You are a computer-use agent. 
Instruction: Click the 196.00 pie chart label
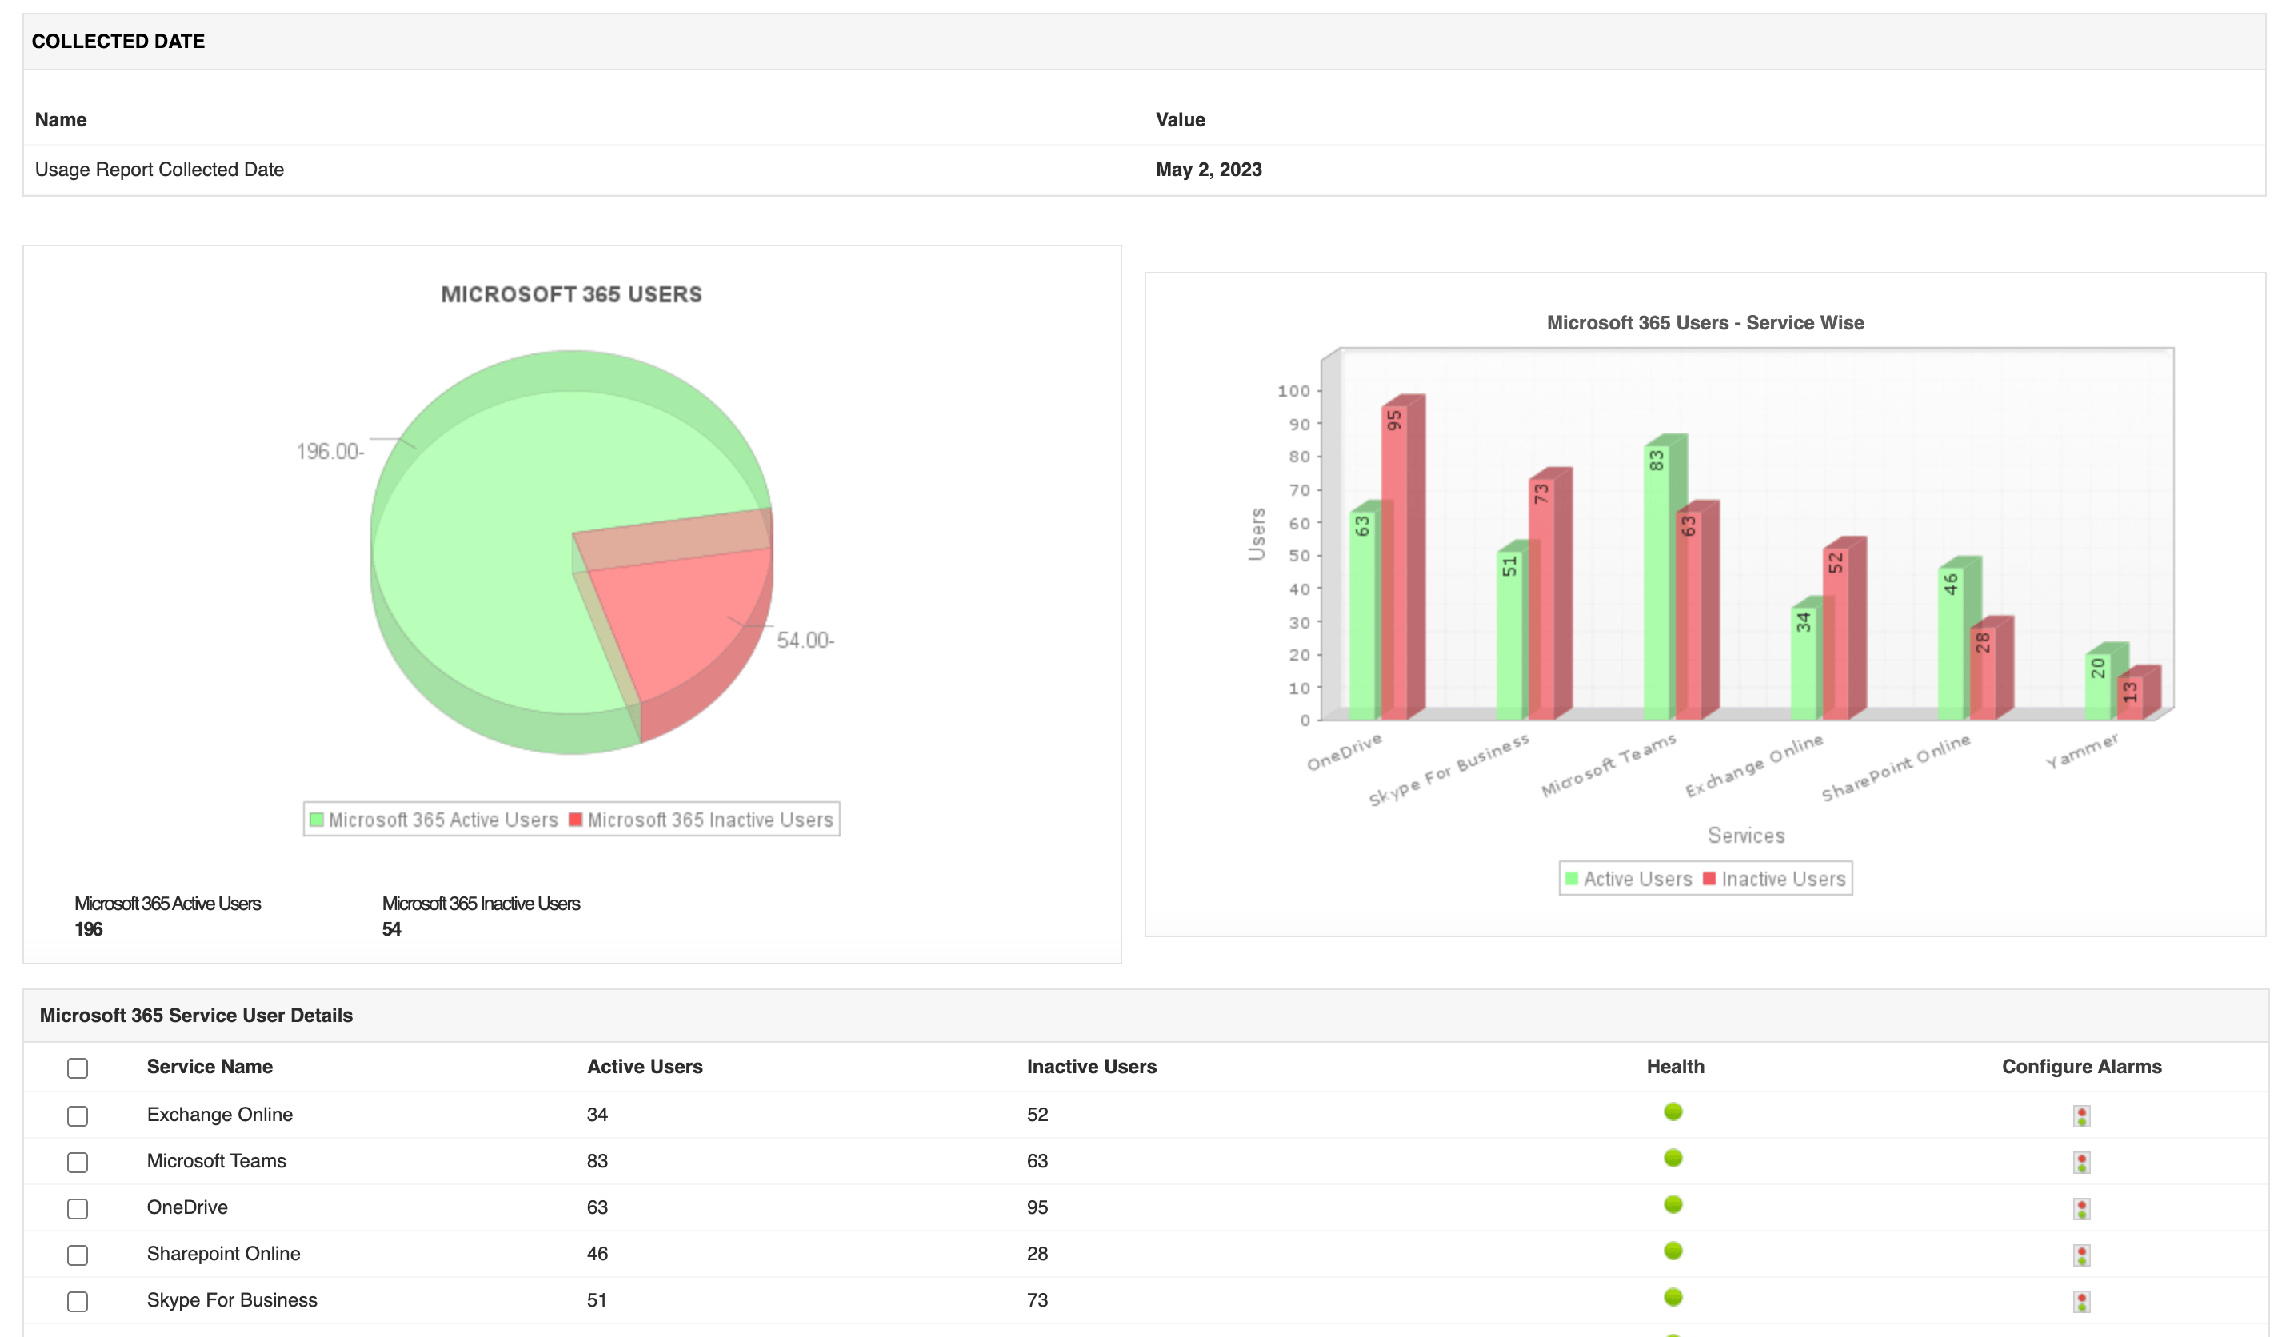click(x=330, y=451)
